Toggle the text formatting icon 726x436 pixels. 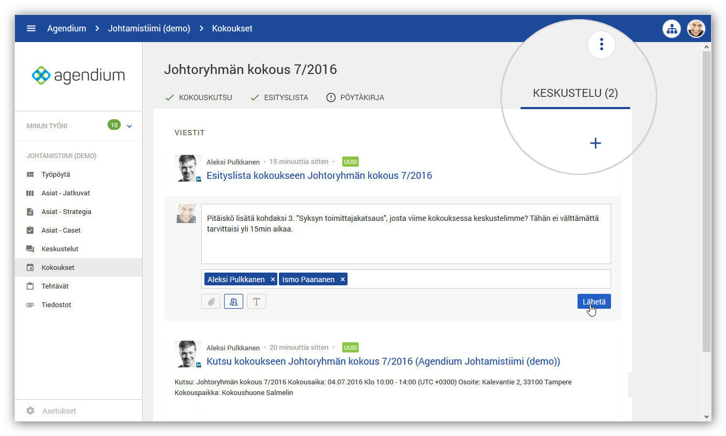[257, 302]
